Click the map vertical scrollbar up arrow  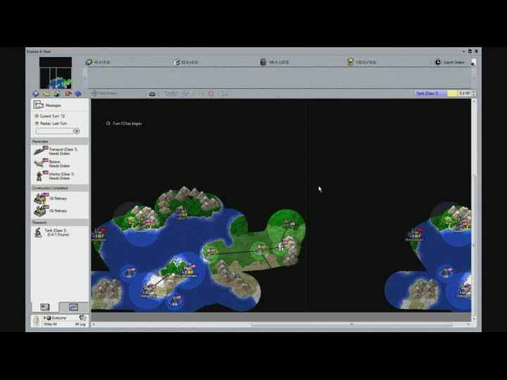[x=474, y=101]
